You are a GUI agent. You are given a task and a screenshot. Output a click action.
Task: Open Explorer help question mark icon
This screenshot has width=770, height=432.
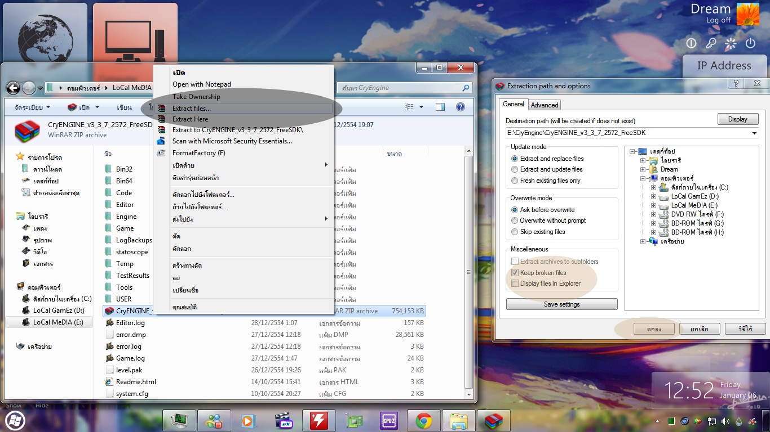pos(460,107)
